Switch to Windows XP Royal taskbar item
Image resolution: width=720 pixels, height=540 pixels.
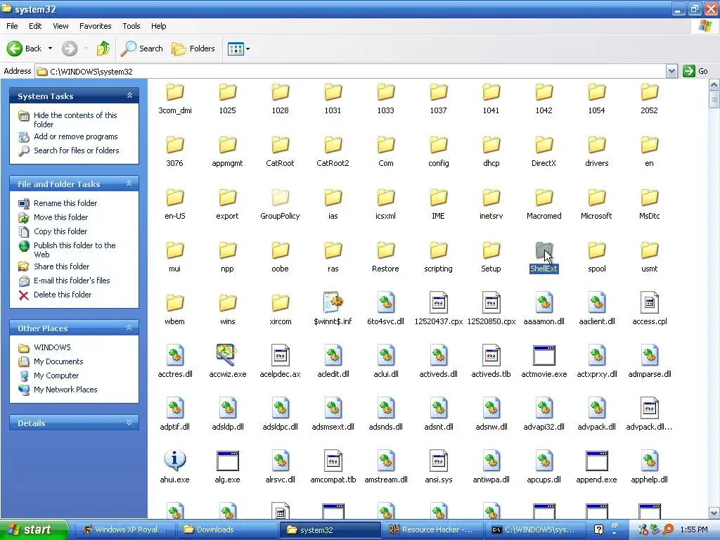pos(125,529)
